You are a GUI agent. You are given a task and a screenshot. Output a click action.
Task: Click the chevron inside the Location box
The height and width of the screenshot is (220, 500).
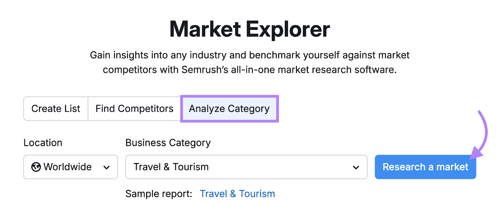tap(107, 167)
